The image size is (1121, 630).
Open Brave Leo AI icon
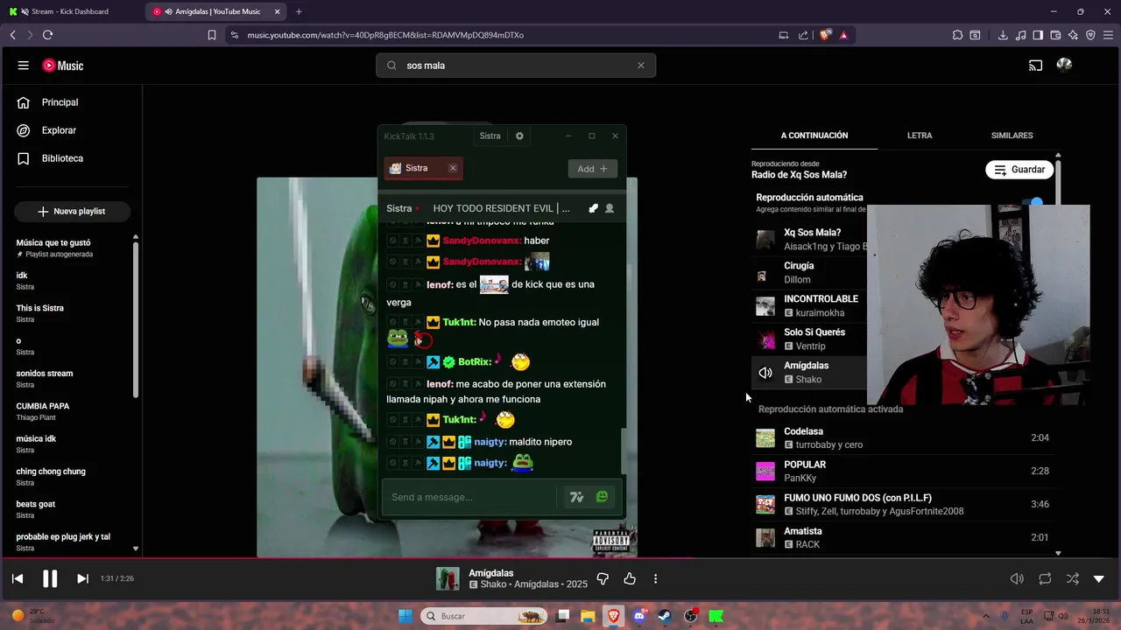click(x=1073, y=35)
